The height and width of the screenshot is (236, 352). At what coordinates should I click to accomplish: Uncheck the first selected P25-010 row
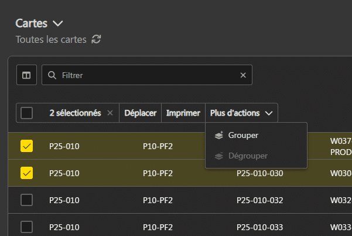[x=26, y=146]
